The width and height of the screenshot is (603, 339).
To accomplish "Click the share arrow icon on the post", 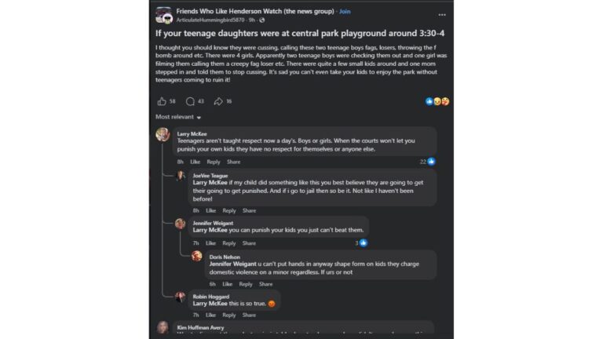I will click(217, 101).
